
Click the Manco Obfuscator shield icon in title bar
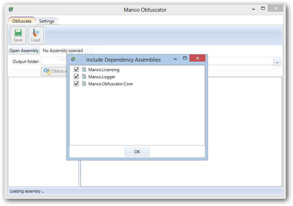[x=11, y=10]
